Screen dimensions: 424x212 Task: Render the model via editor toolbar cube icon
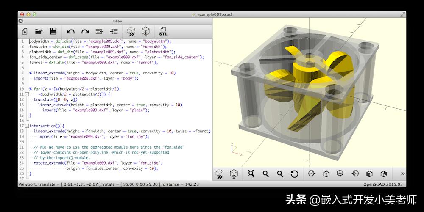pyautogui.click(x=146, y=32)
